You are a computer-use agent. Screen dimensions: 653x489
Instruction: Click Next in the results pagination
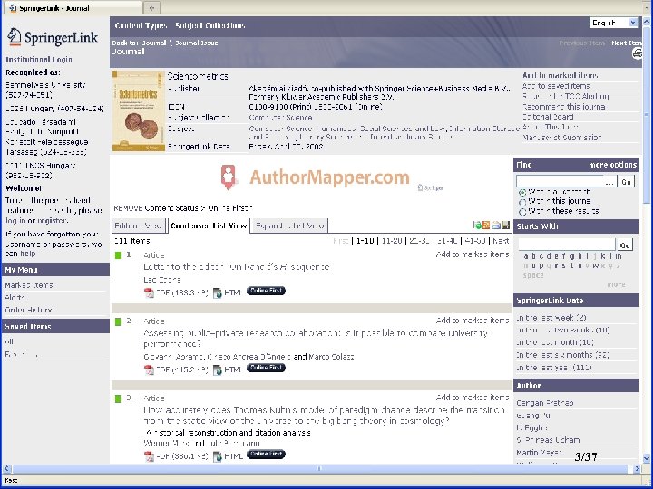(x=501, y=241)
